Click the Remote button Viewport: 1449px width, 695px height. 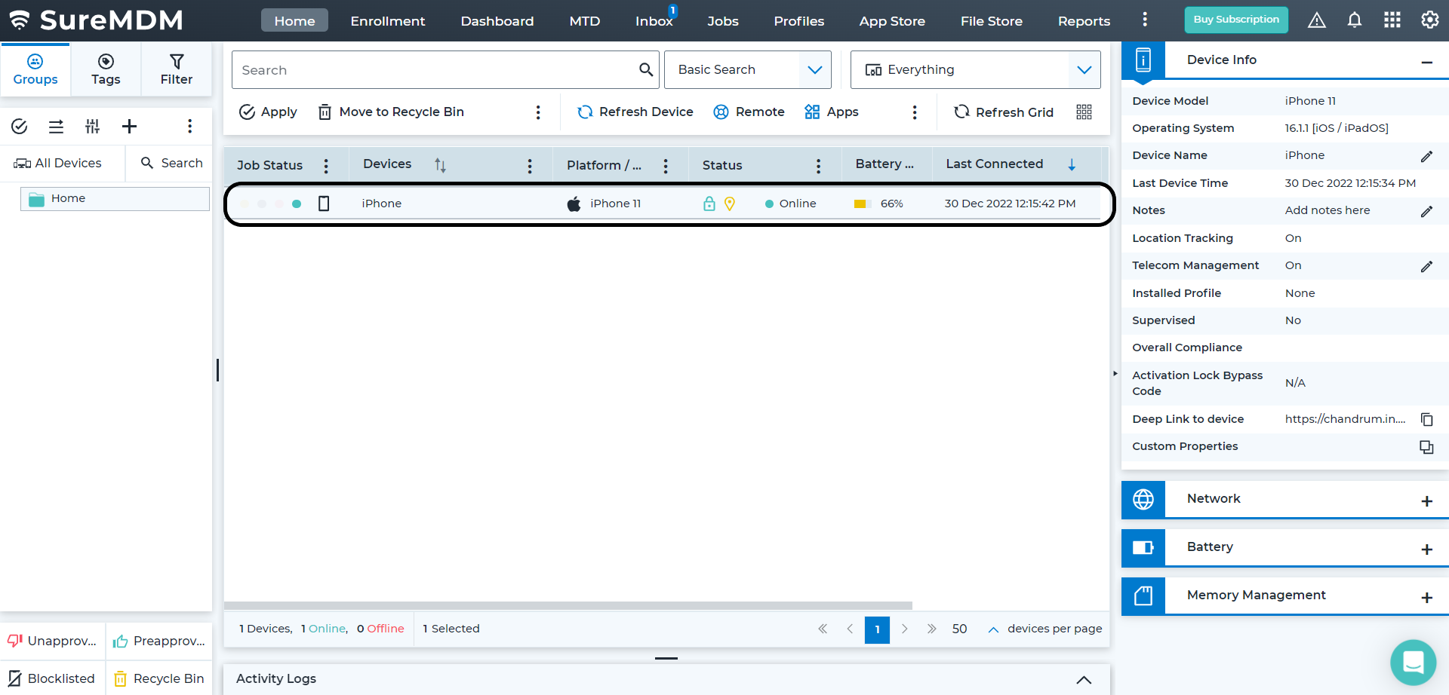pos(749,112)
